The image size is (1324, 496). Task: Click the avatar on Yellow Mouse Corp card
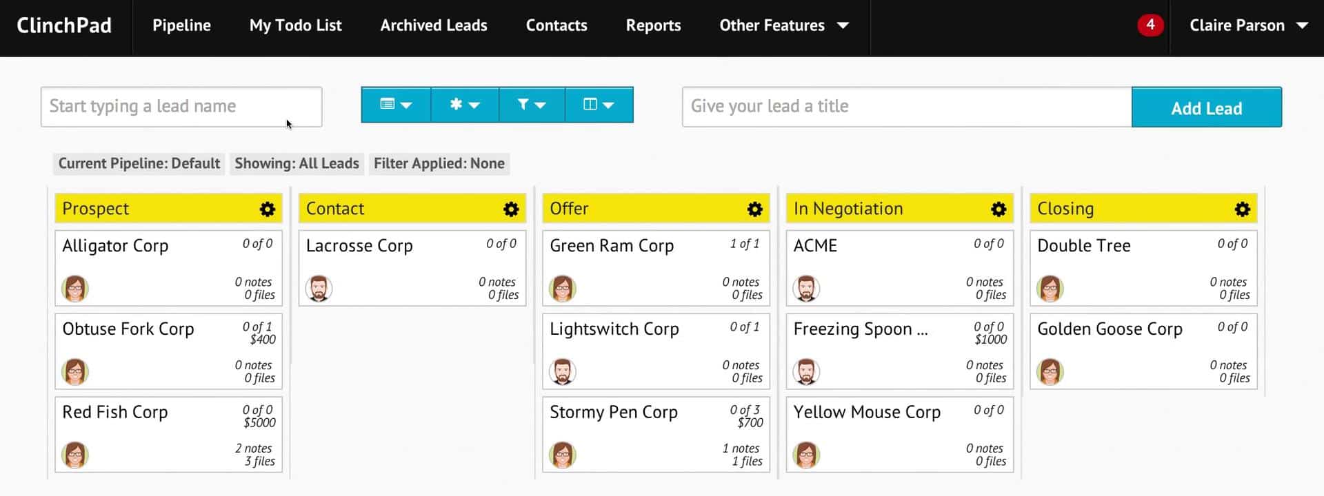[x=806, y=455]
